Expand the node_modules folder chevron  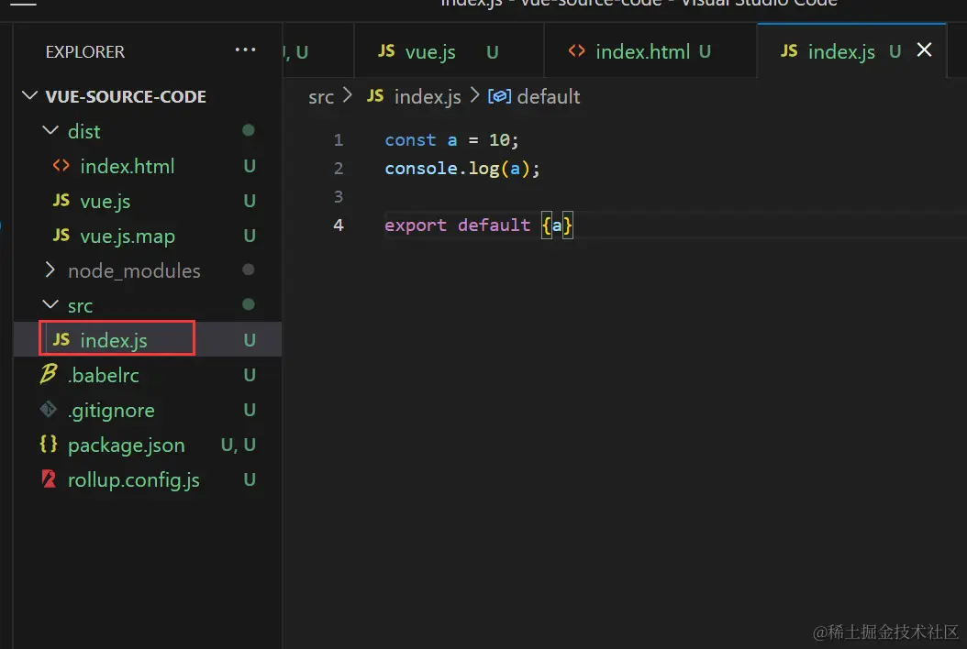tap(50, 269)
